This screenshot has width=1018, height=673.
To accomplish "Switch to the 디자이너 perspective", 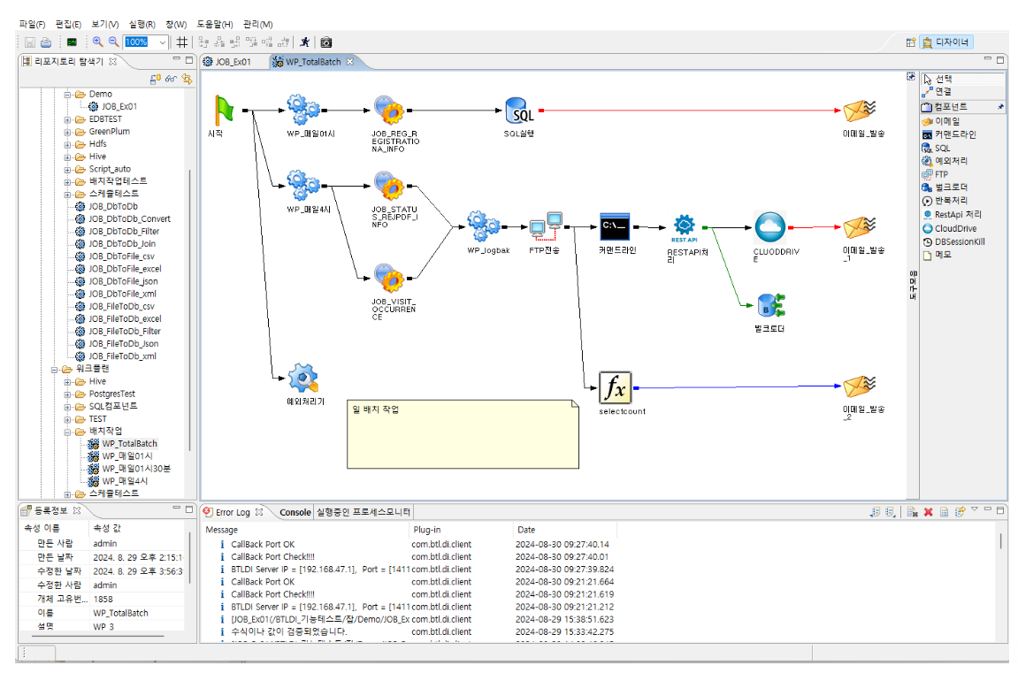I will click(x=946, y=42).
